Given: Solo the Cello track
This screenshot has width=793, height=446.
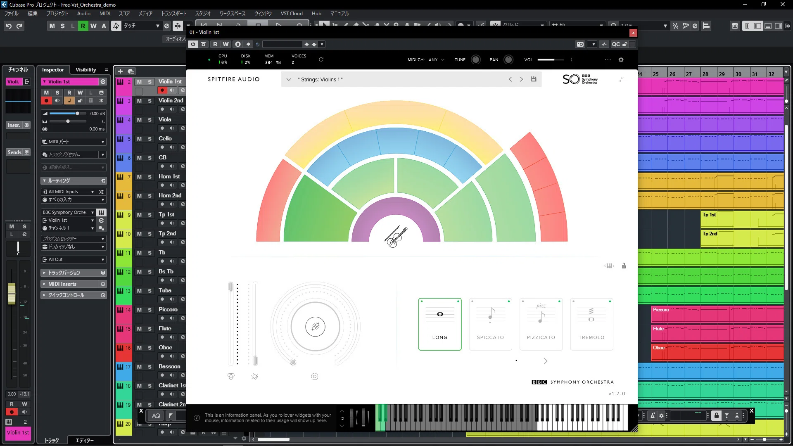Looking at the screenshot, I should coord(150,139).
